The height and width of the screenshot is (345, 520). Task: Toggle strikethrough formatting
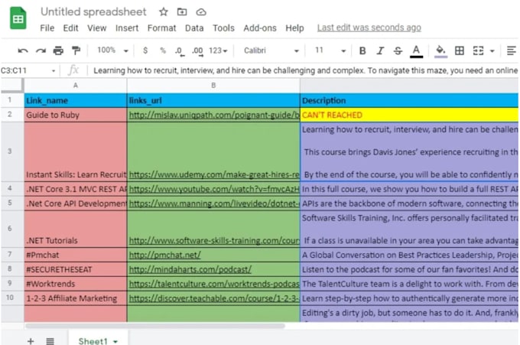(398, 50)
